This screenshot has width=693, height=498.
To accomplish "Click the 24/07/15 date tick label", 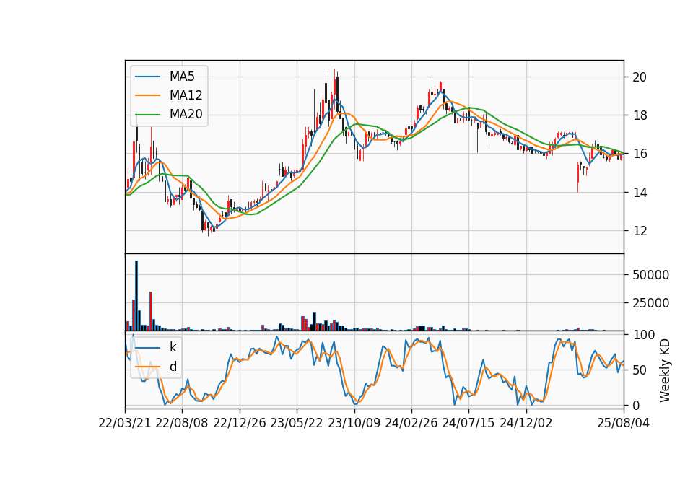I will click(468, 423).
